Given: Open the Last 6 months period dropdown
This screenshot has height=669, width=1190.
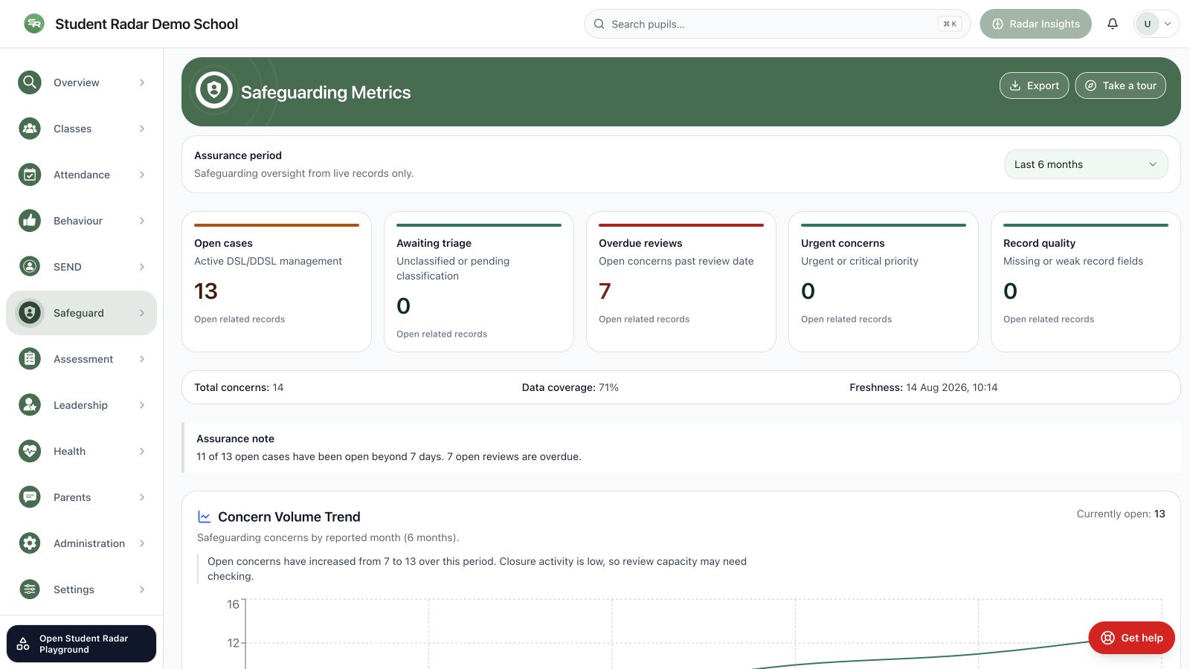Looking at the screenshot, I should coord(1086,164).
